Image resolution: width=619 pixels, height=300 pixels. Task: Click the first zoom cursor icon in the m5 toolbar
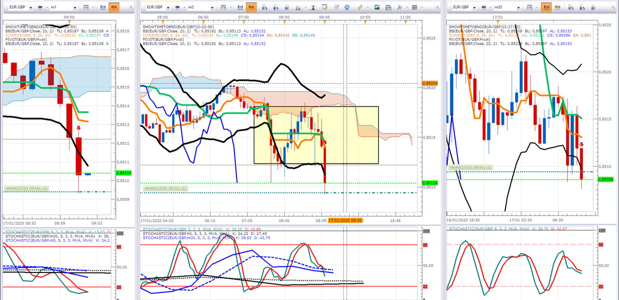pyautogui.click(x=264, y=8)
